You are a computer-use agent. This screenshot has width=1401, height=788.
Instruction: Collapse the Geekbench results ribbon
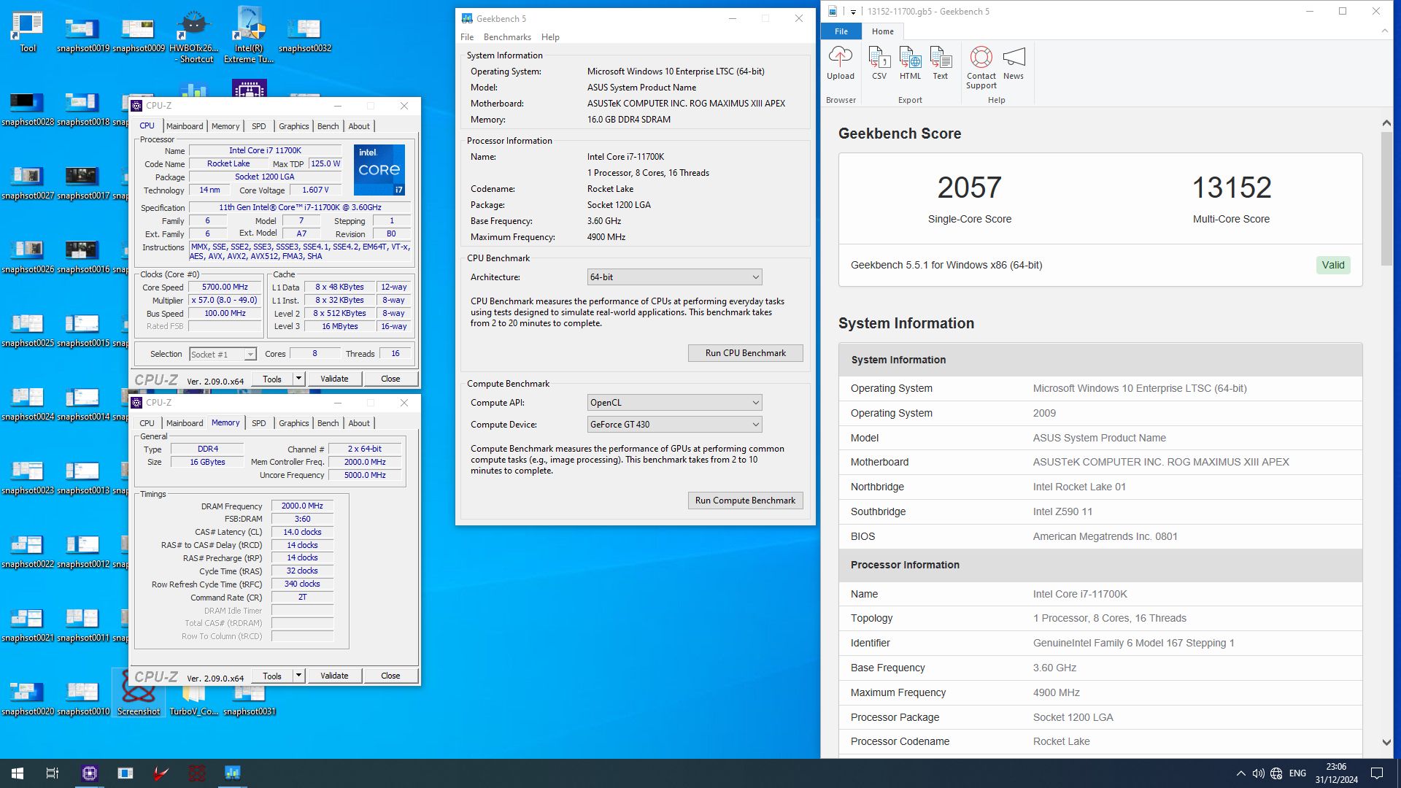(1385, 31)
